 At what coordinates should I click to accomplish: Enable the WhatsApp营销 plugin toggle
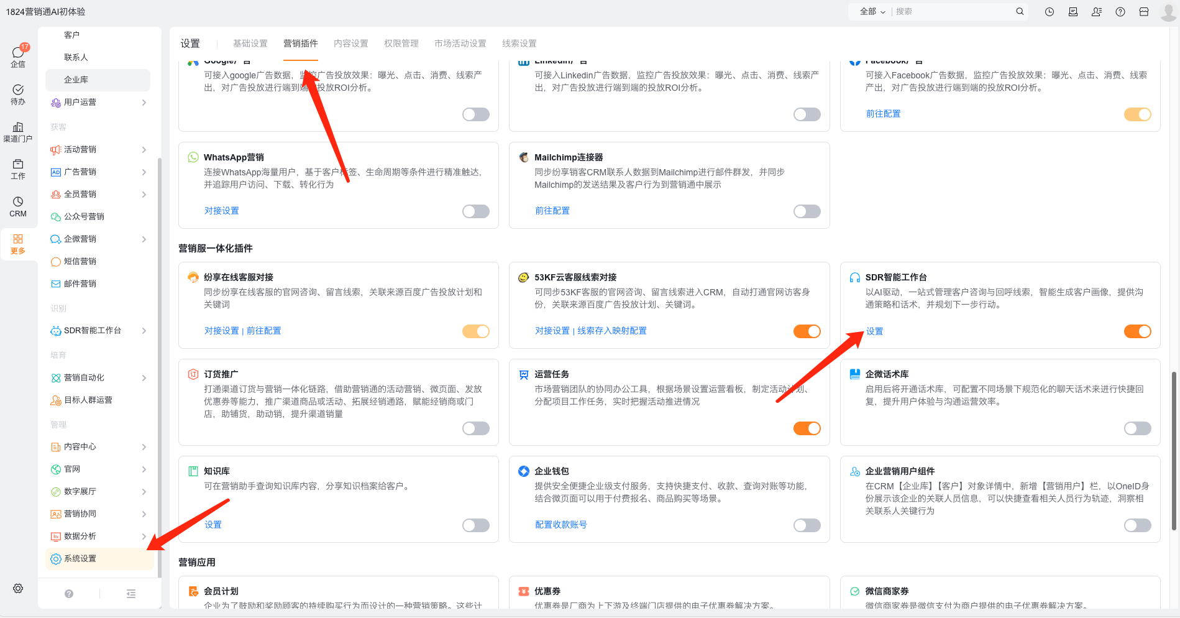coord(475,211)
